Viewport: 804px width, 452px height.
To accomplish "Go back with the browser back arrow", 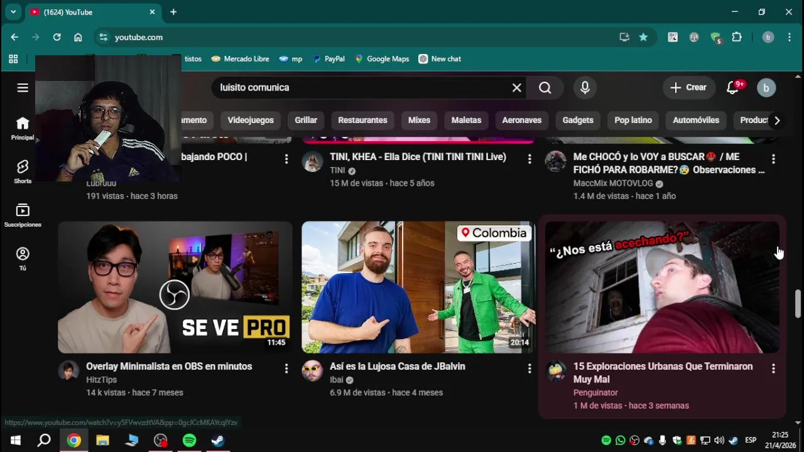I will [14, 37].
